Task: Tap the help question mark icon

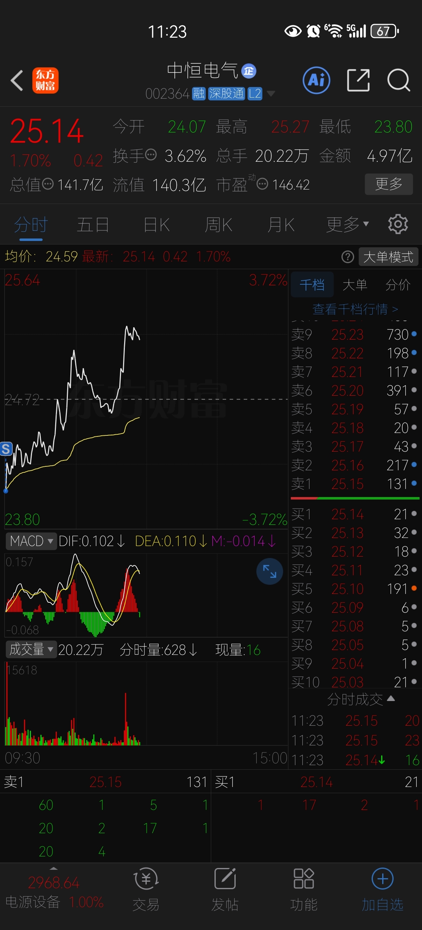Action: pyautogui.click(x=347, y=257)
